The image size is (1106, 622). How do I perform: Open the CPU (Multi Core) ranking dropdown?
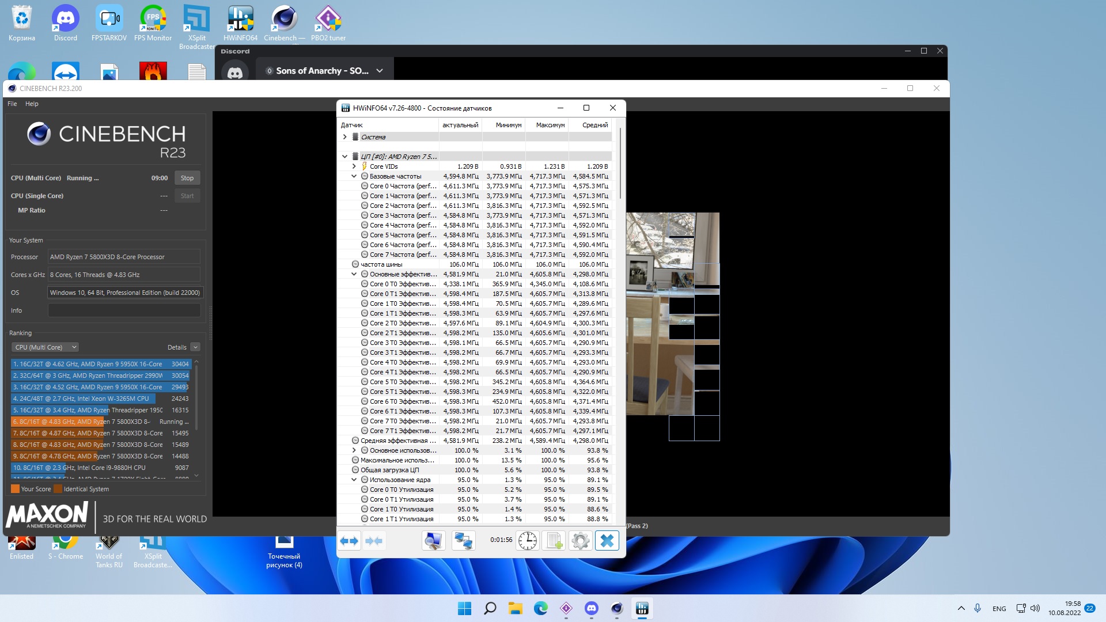pos(46,347)
